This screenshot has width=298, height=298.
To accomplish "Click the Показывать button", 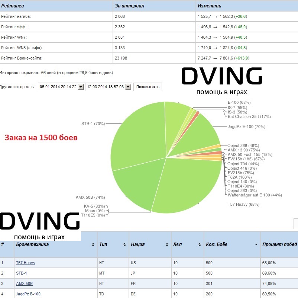I will 148,87.
